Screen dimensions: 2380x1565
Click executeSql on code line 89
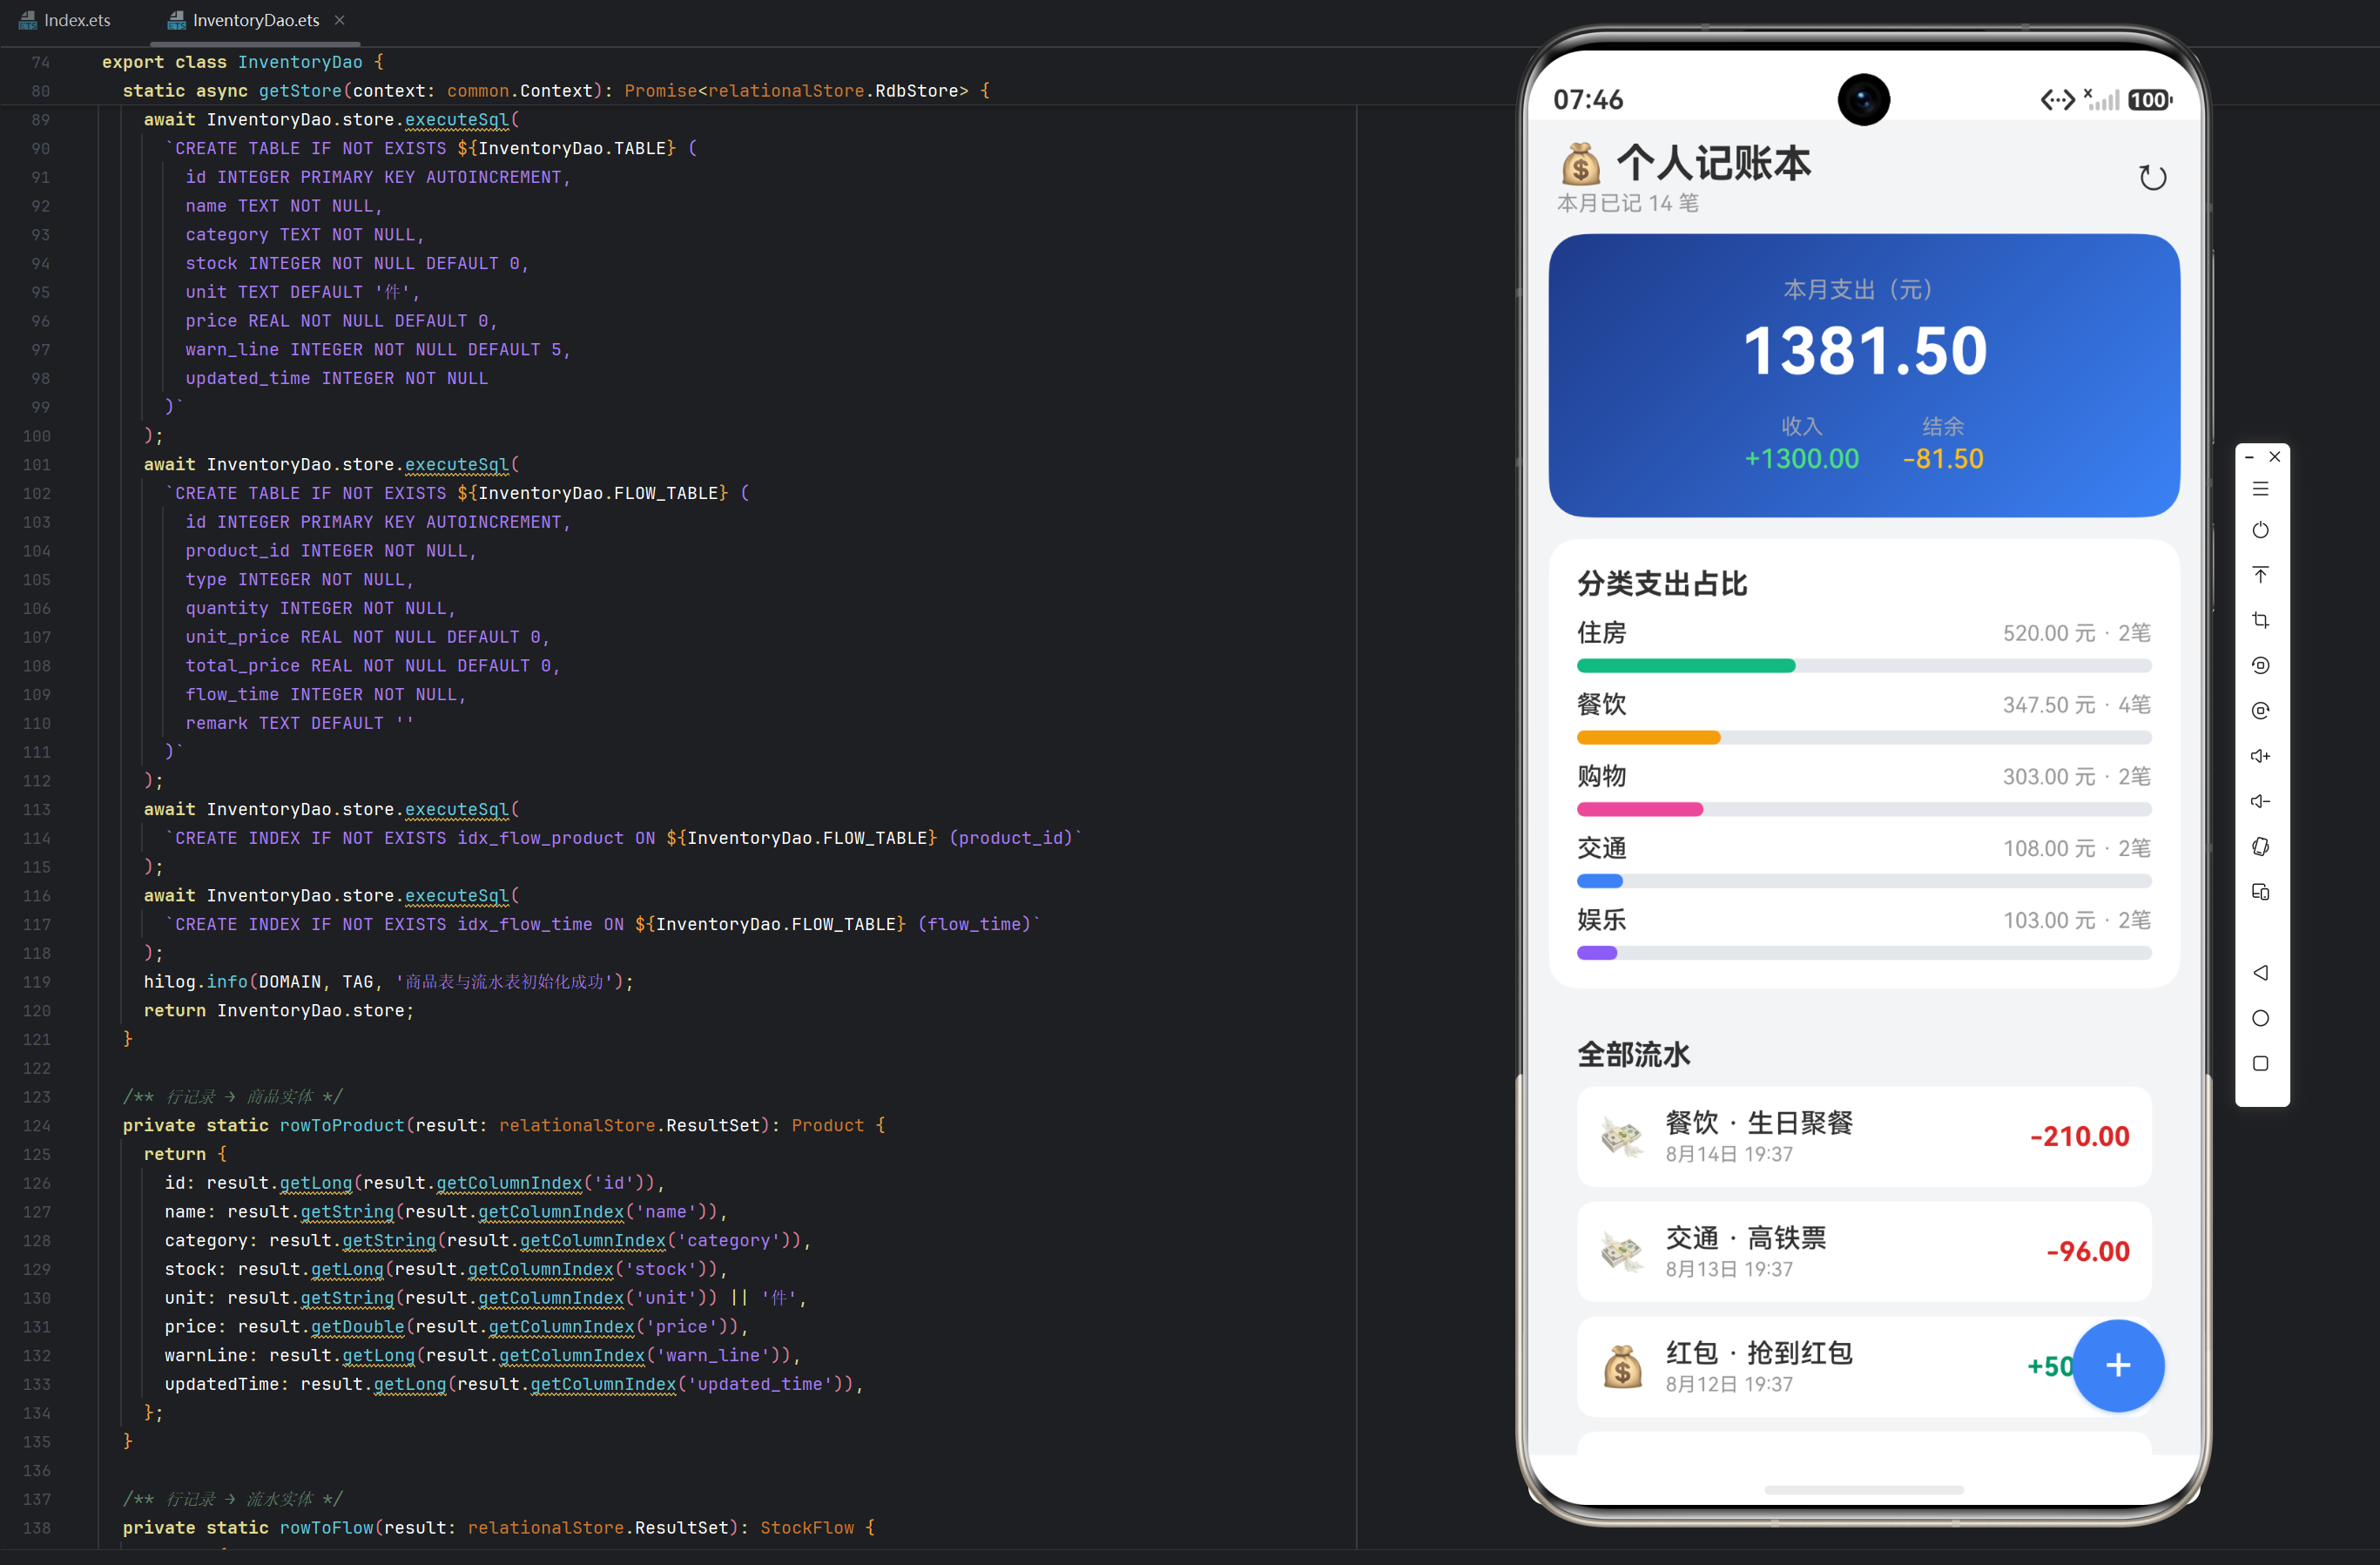(x=456, y=120)
